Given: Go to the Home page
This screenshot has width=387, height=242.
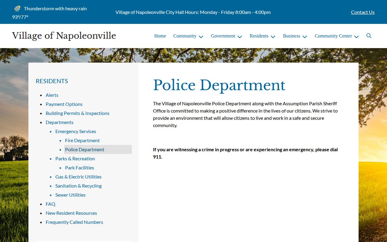Looking at the screenshot, I should click(x=160, y=36).
